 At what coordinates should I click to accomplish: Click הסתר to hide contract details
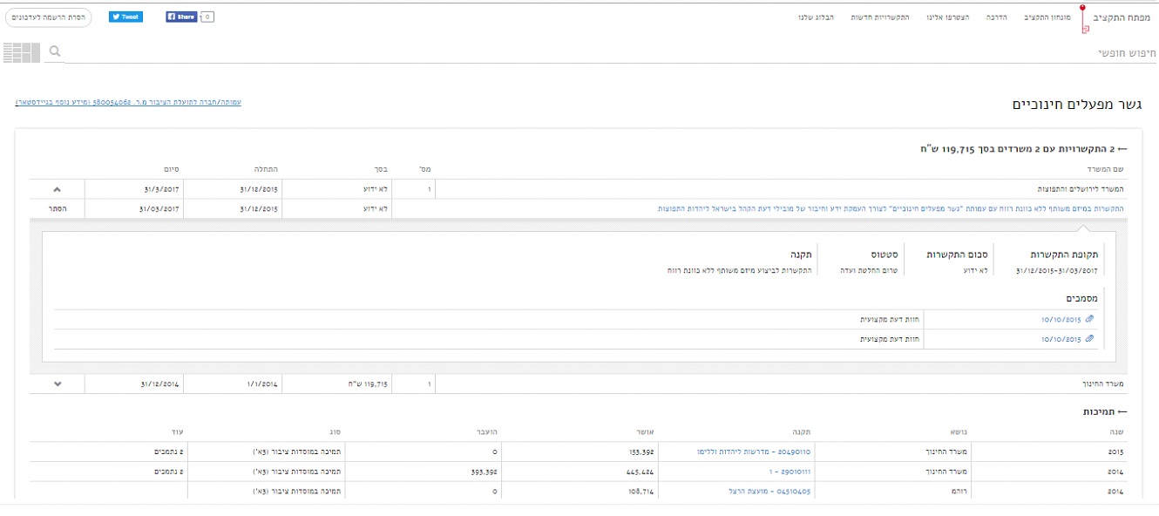[57, 209]
